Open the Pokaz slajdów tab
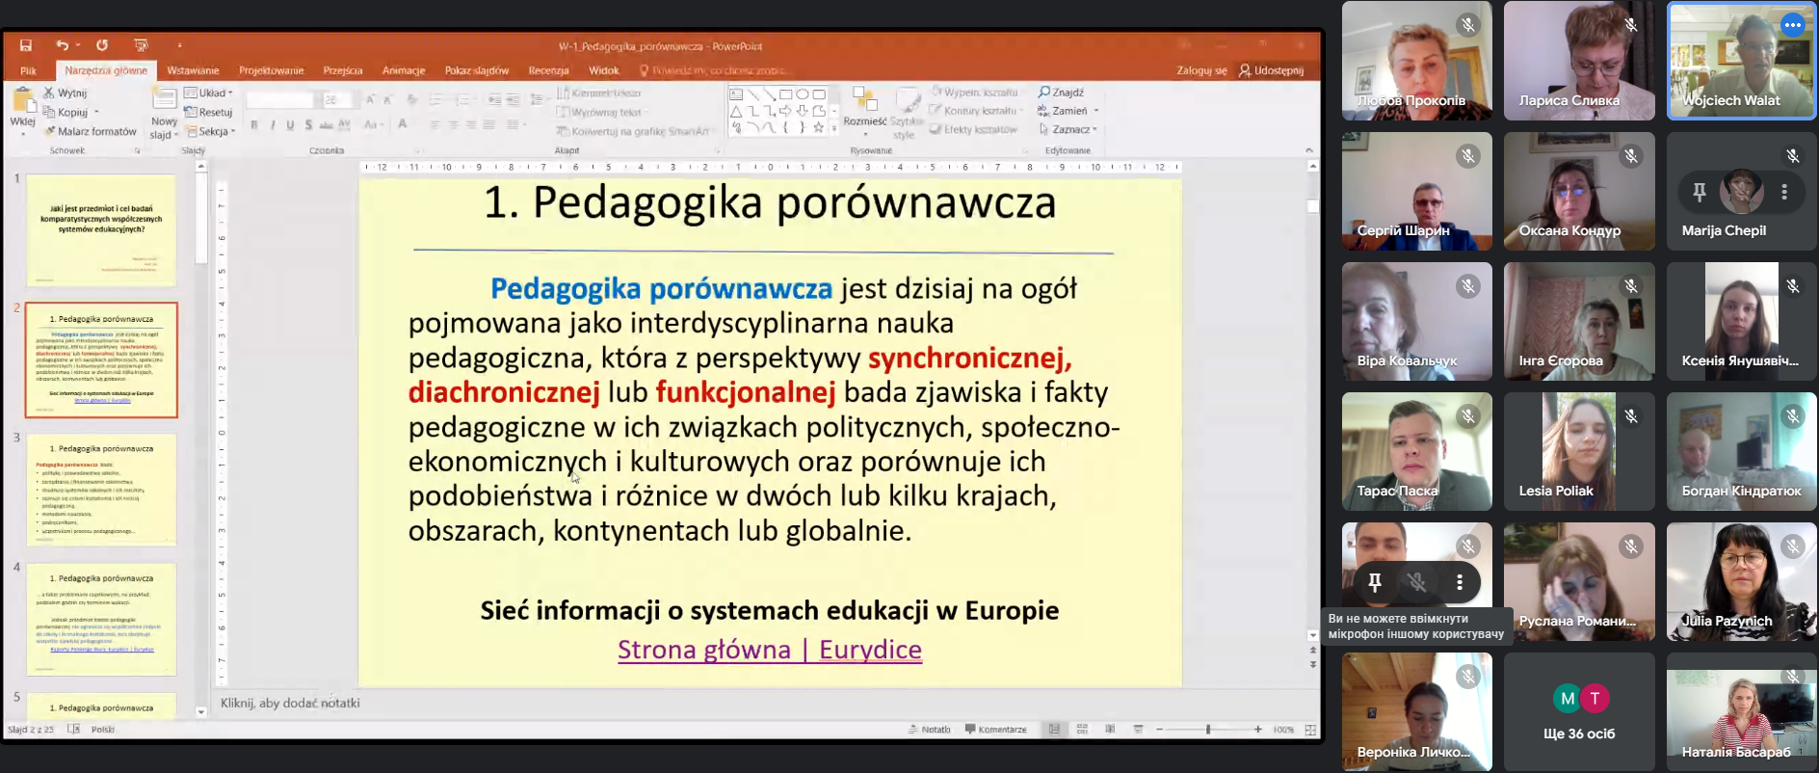Image resolution: width=1819 pixels, height=773 pixels. point(476,70)
